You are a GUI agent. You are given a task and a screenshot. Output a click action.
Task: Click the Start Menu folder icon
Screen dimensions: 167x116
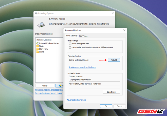(38, 49)
